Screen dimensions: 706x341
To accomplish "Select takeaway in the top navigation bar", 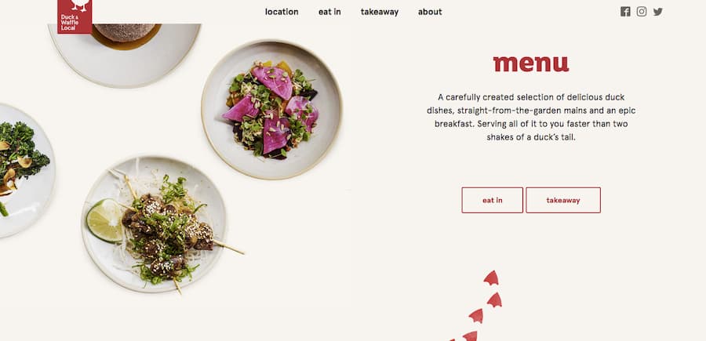I will click(379, 12).
